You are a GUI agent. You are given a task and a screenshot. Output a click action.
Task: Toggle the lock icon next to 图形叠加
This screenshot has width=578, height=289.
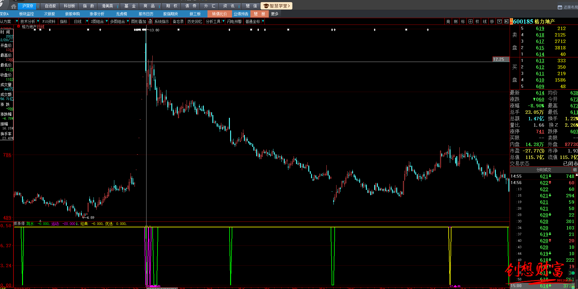pyautogui.click(x=150, y=21)
